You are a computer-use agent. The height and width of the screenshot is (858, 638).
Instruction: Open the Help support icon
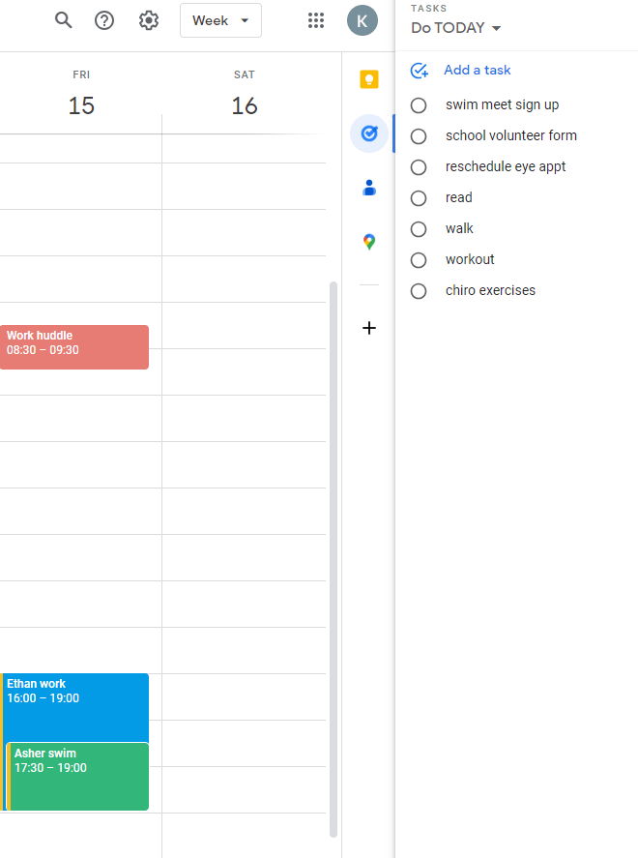click(x=104, y=20)
